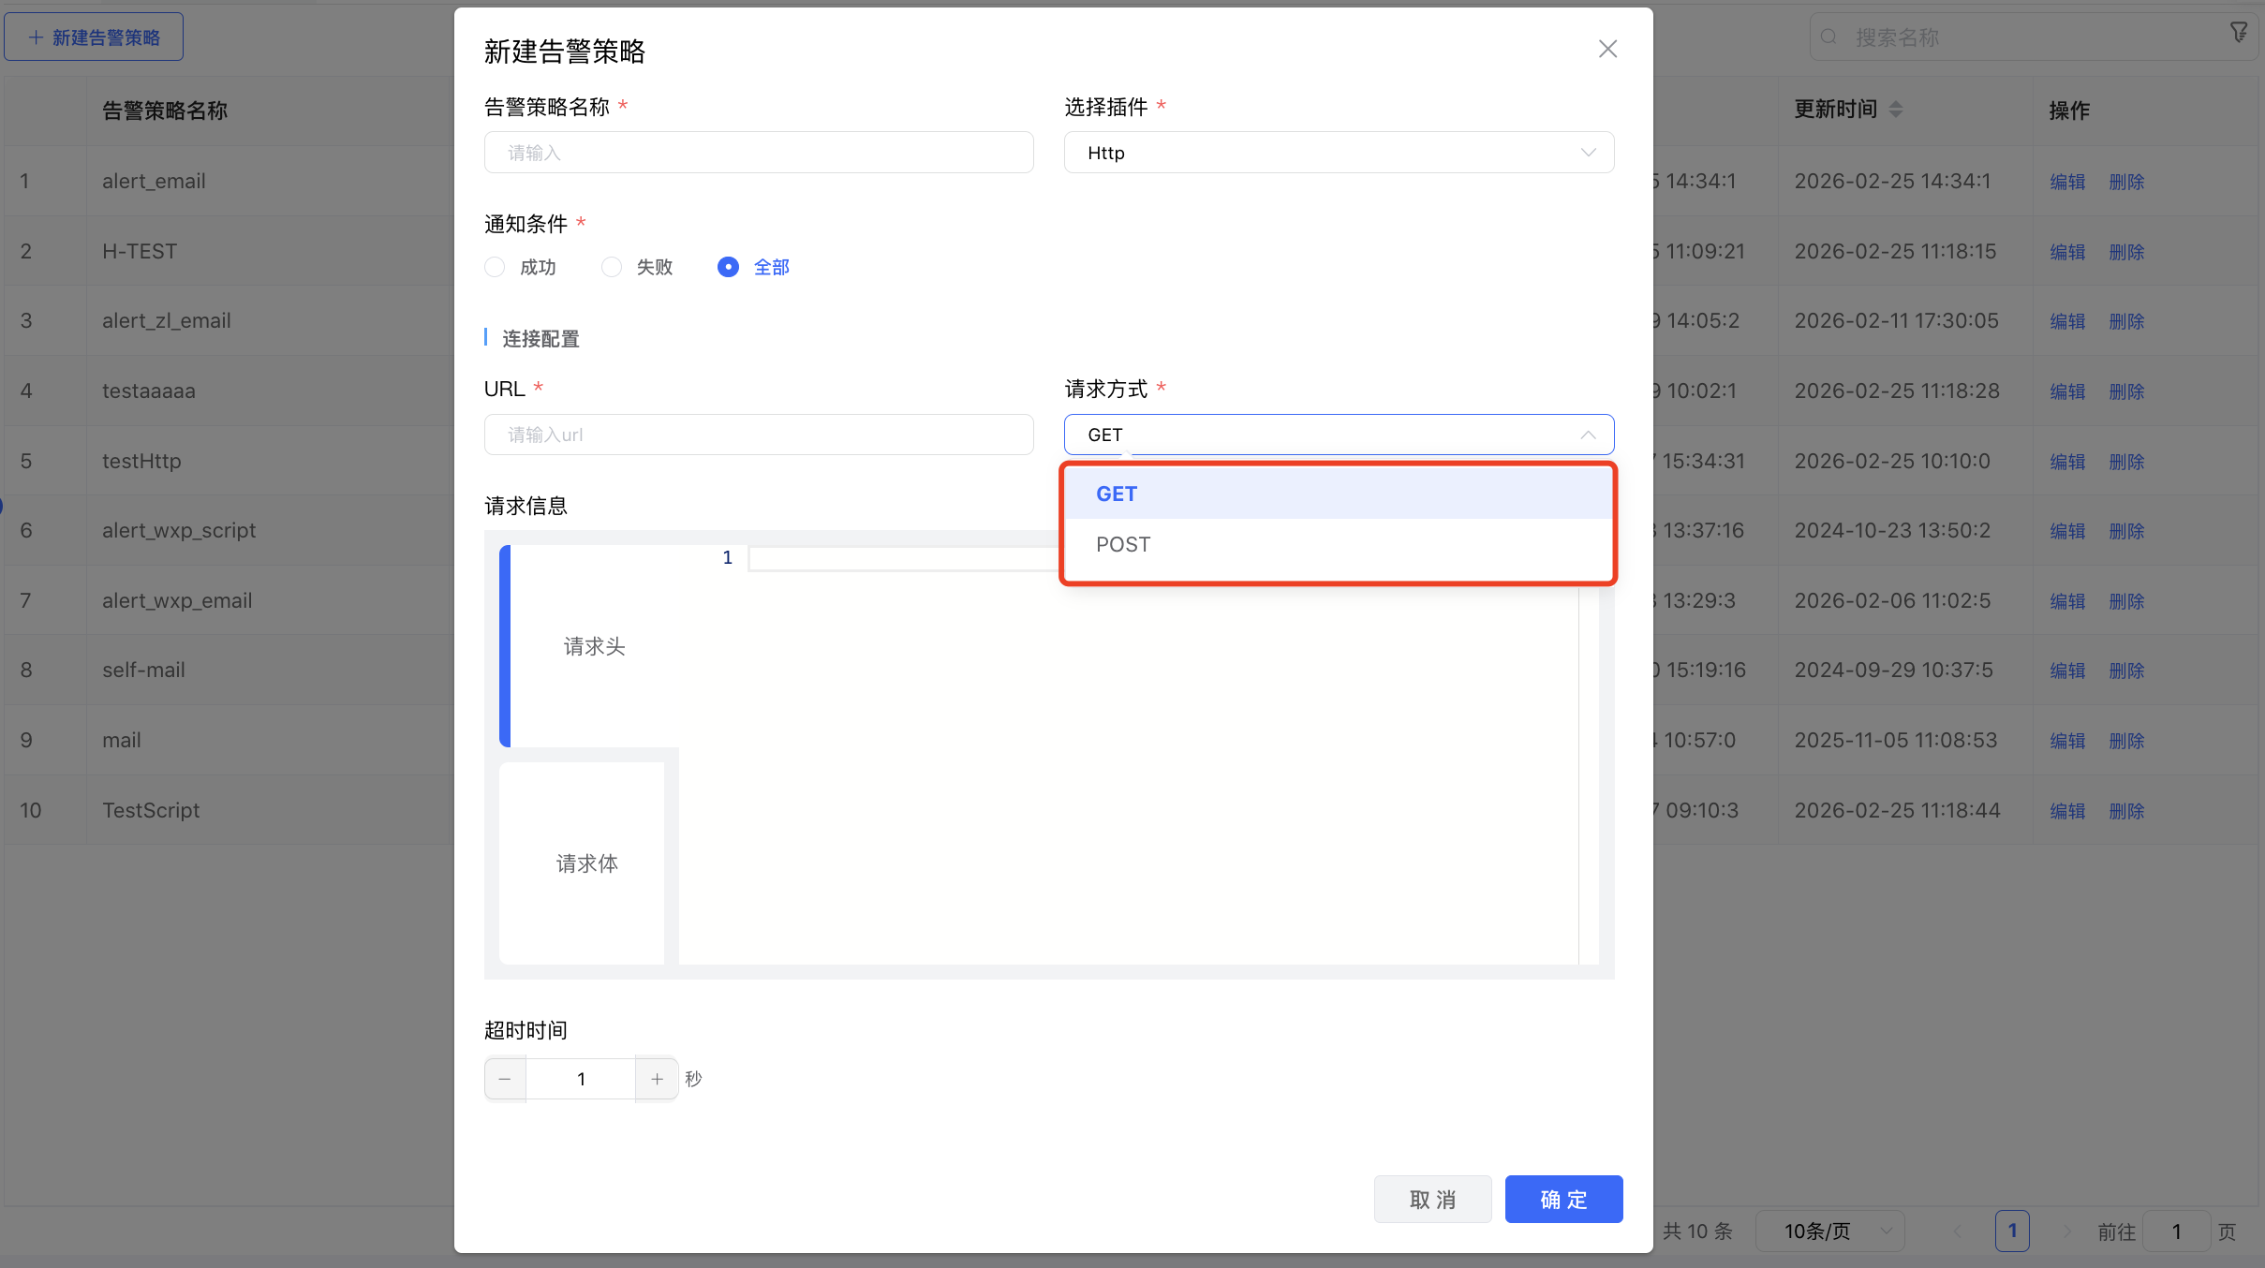The image size is (2265, 1268).
Task: Click the search magnifier icon
Action: [1830, 37]
